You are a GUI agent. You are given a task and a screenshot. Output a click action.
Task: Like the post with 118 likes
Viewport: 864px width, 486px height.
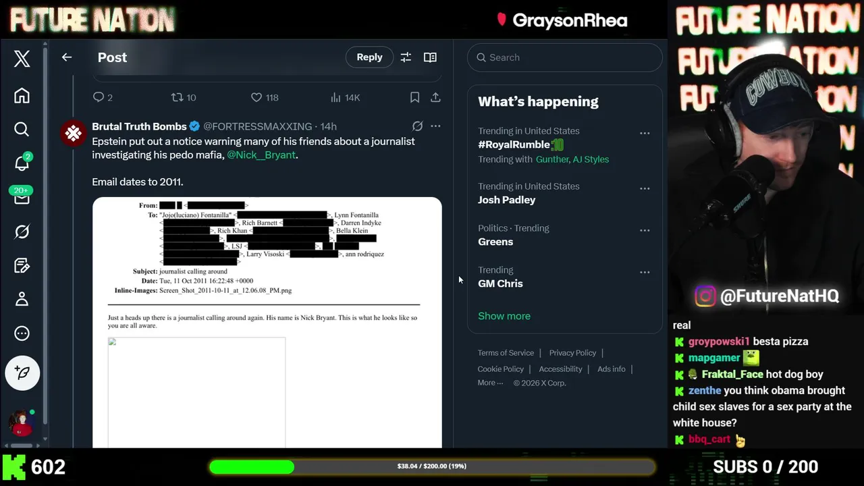pyautogui.click(x=265, y=97)
